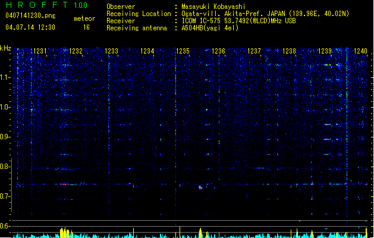Click the 1237 time marker
This screenshot has height=238, width=374.
tap(254, 51)
